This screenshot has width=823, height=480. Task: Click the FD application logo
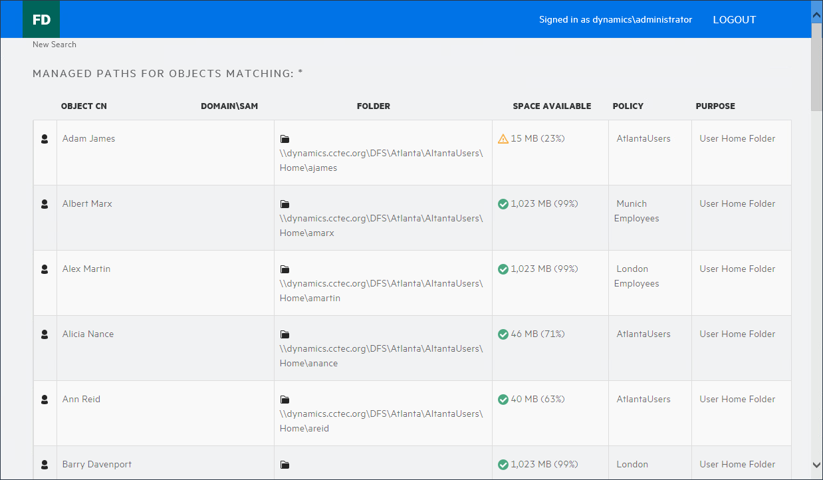tap(41, 19)
